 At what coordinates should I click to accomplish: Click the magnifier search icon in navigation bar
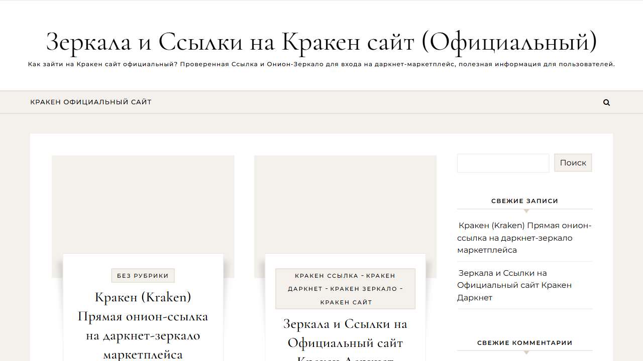coord(606,102)
